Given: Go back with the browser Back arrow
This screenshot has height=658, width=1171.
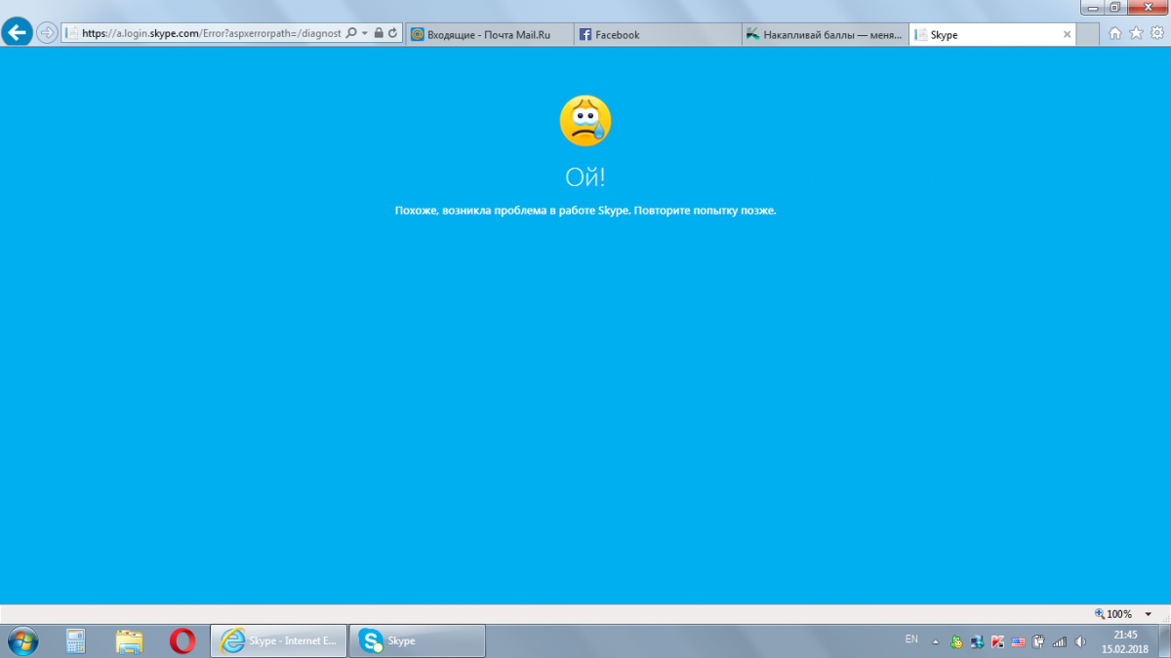Looking at the screenshot, I should click(x=17, y=32).
